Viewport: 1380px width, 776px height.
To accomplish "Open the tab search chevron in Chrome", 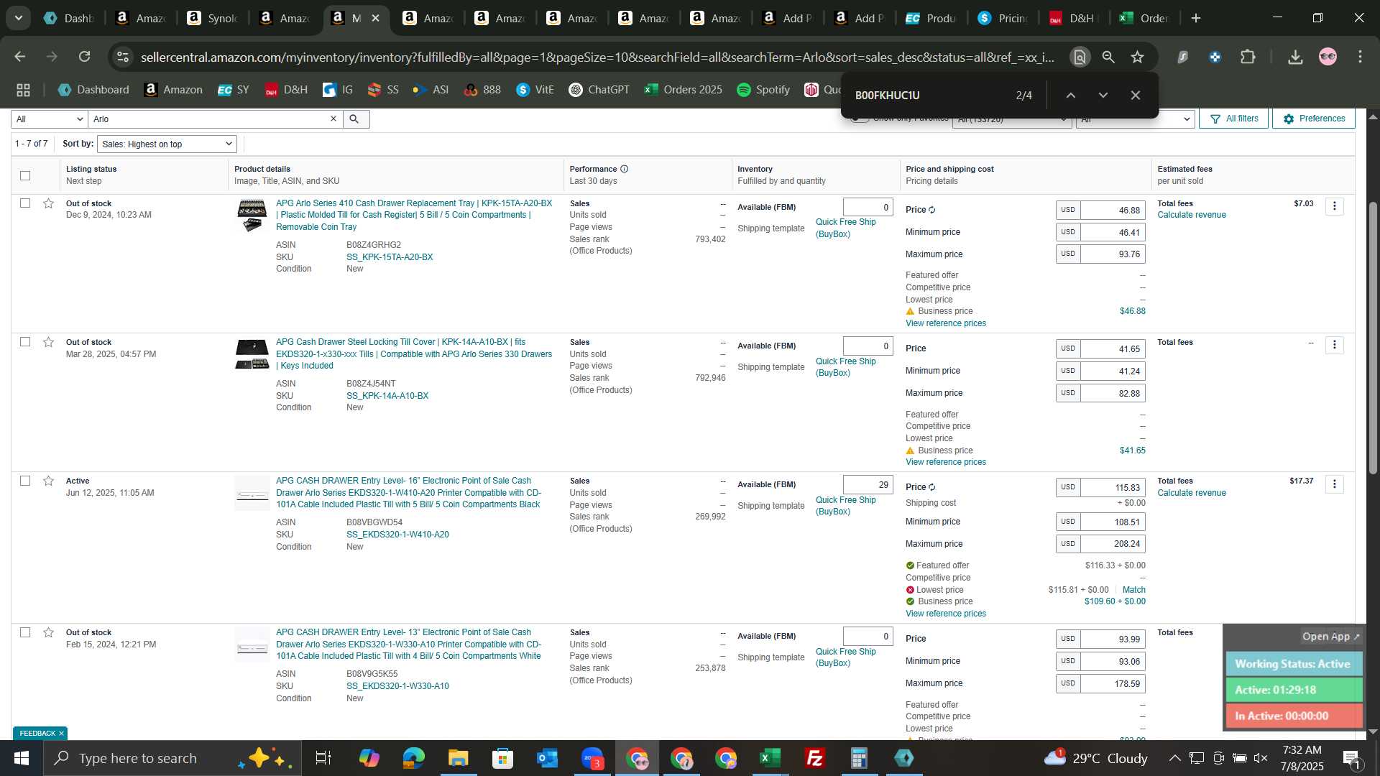I will click(19, 18).
